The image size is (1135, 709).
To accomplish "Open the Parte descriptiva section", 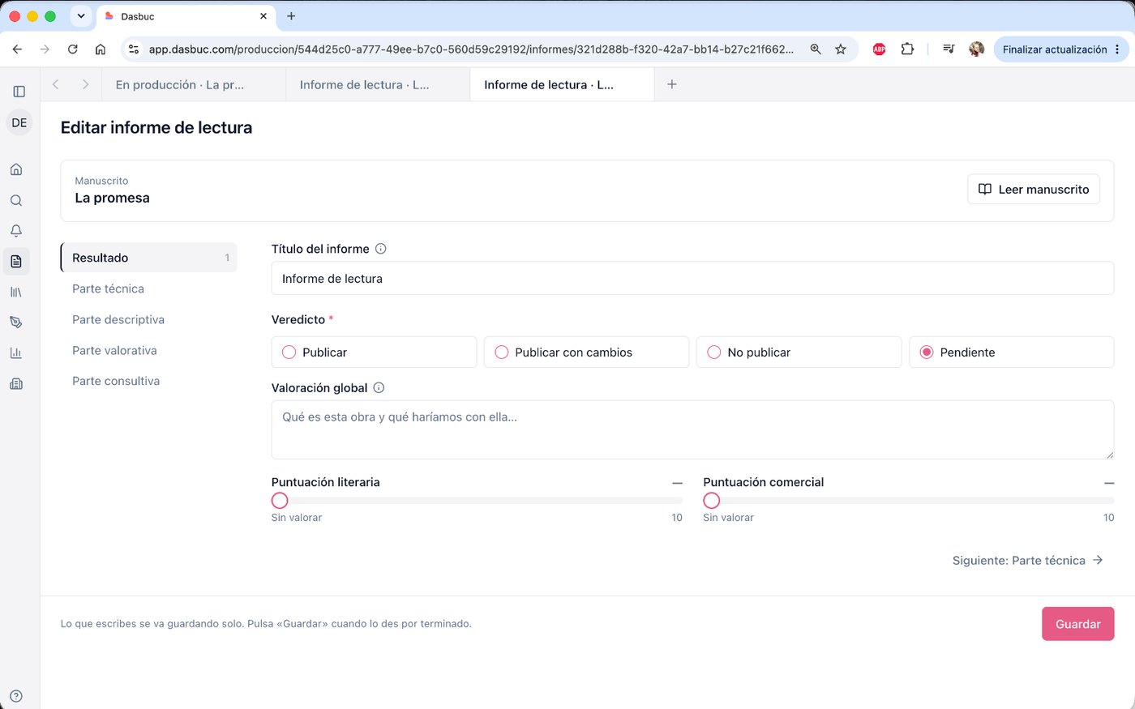I will 149,319.
